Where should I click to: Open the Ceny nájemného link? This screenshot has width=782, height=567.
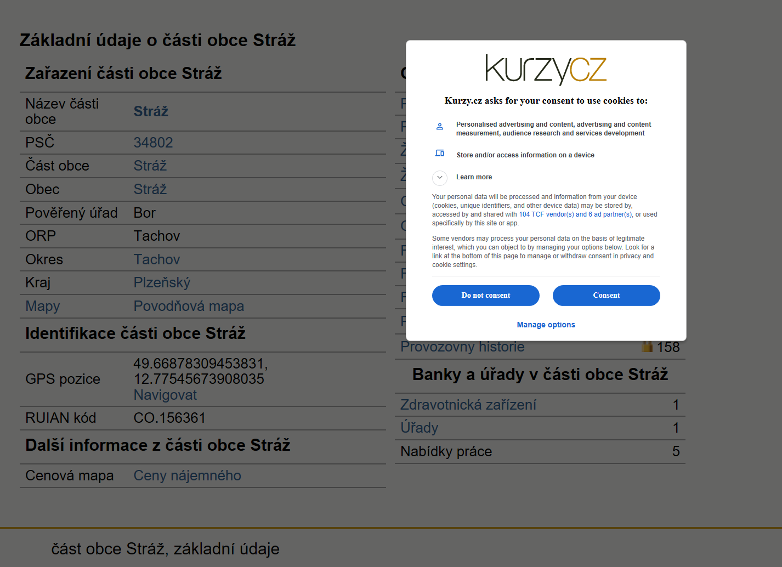tap(188, 475)
